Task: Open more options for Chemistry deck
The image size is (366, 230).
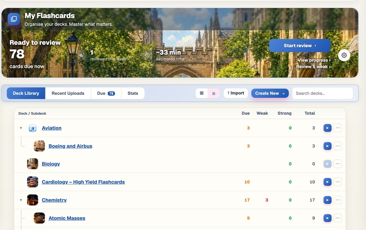Action: click(x=338, y=200)
